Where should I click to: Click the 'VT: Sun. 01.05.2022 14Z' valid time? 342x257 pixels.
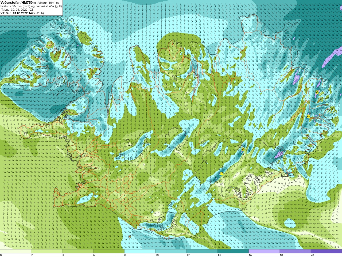click(x=17, y=13)
